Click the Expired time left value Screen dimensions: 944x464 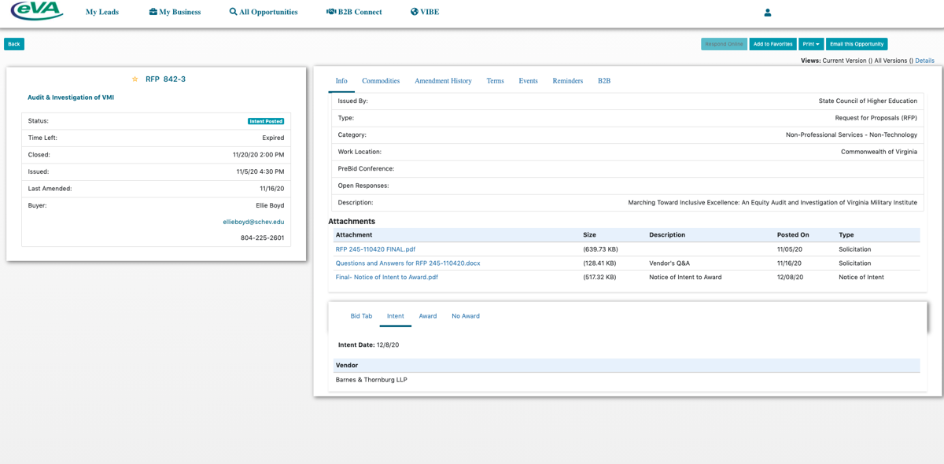pyautogui.click(x=273, y=138)
